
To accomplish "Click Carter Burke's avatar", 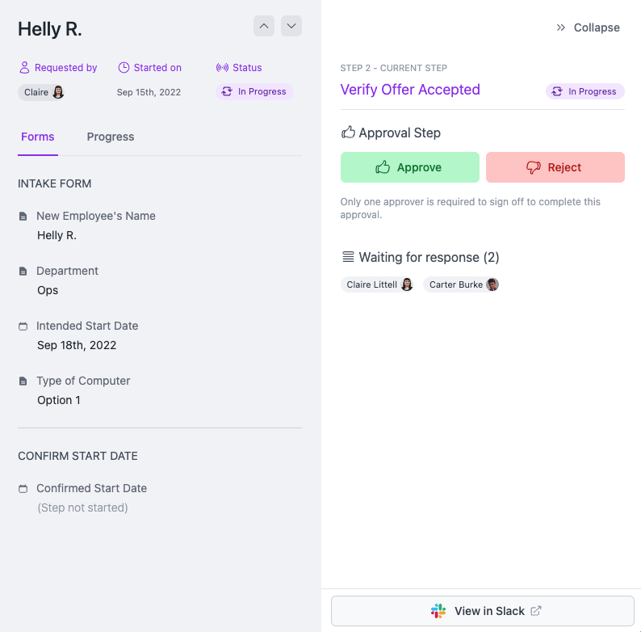I will tap(492, 284).
